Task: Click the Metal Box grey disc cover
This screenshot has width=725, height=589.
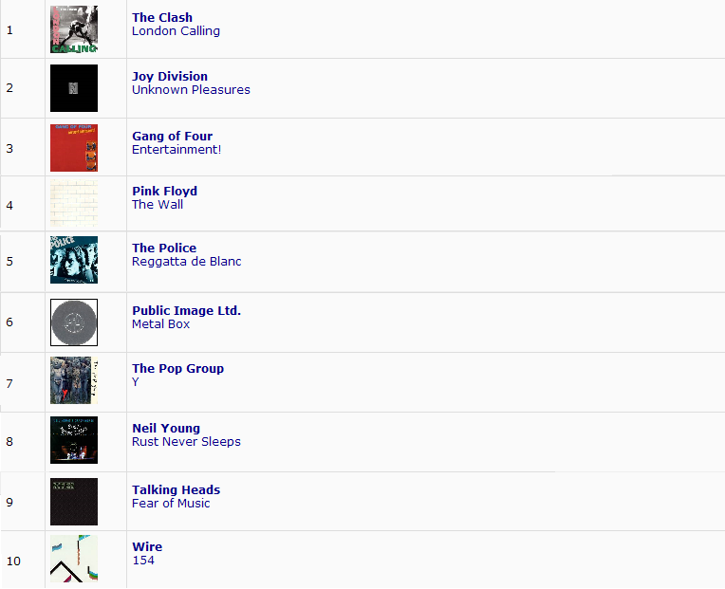Action: coord(74,322)
